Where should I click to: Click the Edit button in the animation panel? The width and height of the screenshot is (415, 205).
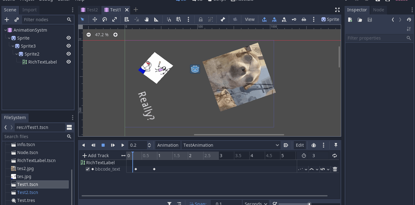click(300, 145)
